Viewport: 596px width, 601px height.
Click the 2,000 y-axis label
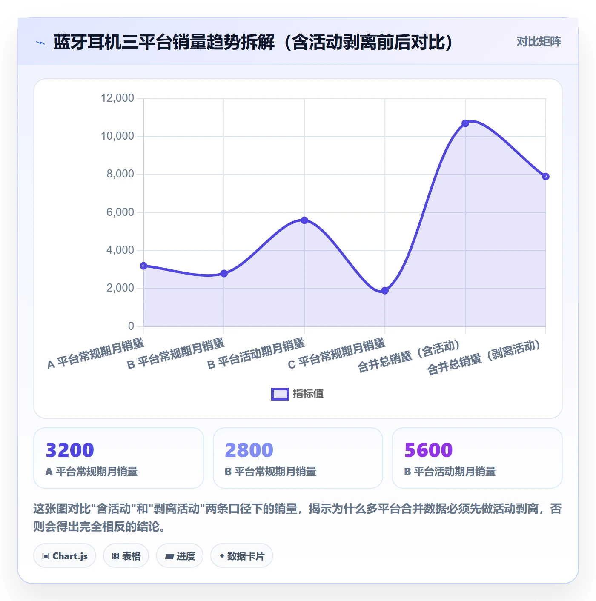pyautogui.click(x=120, y=288)
